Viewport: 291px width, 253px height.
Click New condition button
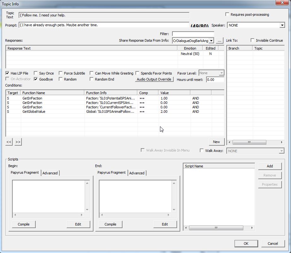[x=217, y=142]
